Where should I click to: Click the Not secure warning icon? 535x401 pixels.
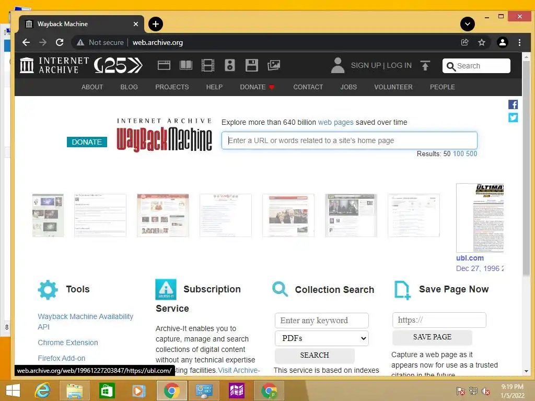[80, 42]
